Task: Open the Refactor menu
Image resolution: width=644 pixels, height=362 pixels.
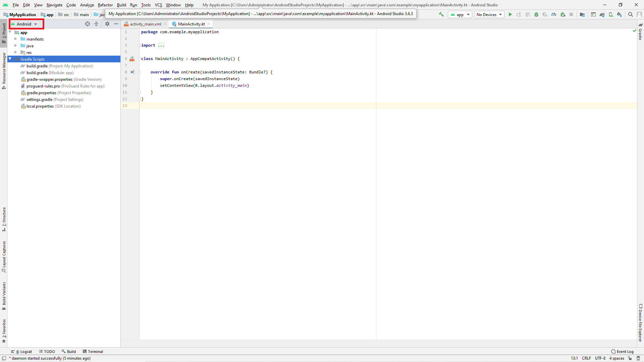Action: coord(105,5)
